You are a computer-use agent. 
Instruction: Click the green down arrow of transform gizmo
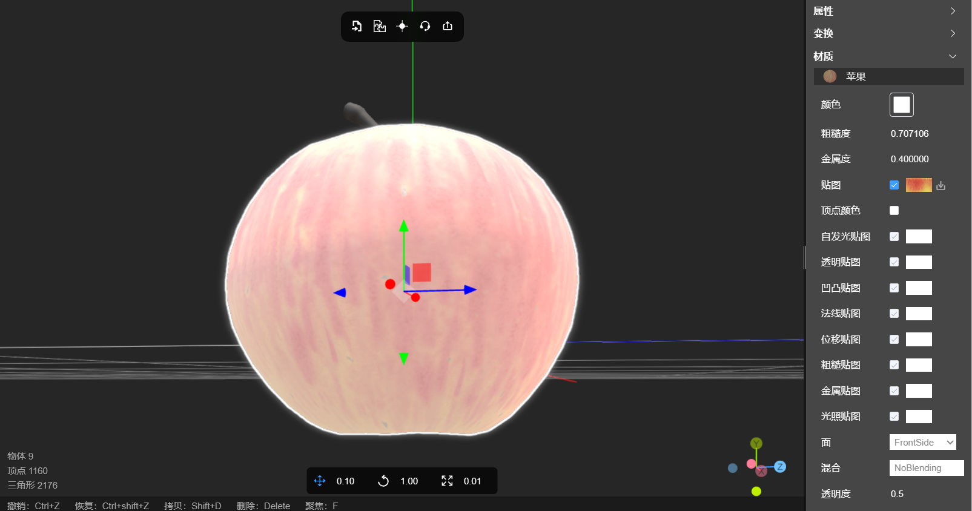pyautogui.click(x=404, y=358)
